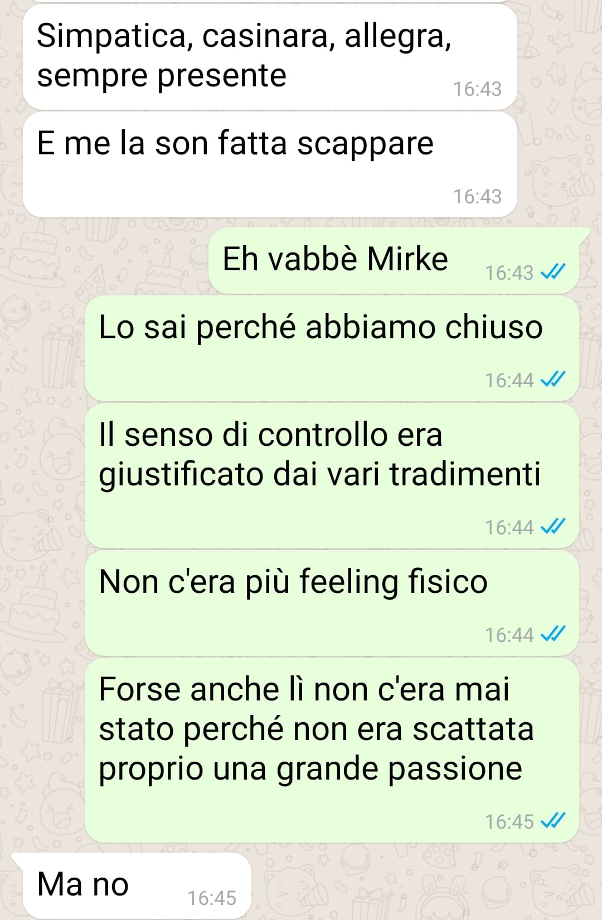The height and width of the screenshot is (920, 602).
Task: Tap the 16:45 timestamp on 'Ma no'
Action: click(x=212, y=898)
